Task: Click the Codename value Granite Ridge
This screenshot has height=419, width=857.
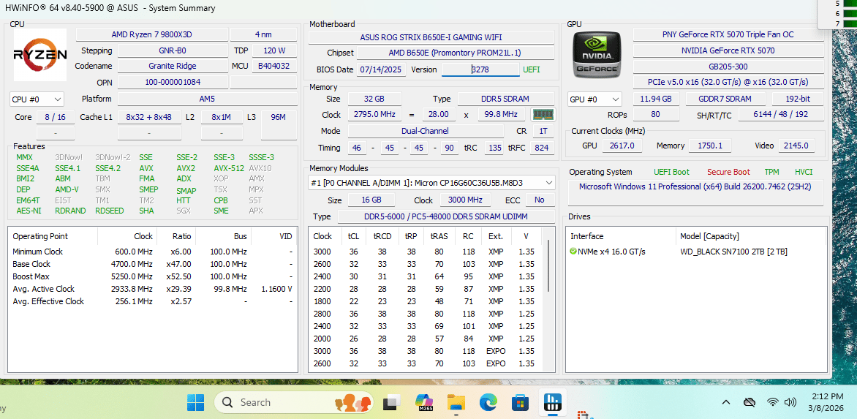Action: (x=173, y=66)
